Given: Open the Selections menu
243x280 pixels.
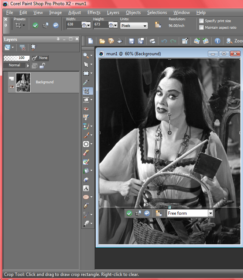Looking at the screenshot, I should (x=157, y=13).
